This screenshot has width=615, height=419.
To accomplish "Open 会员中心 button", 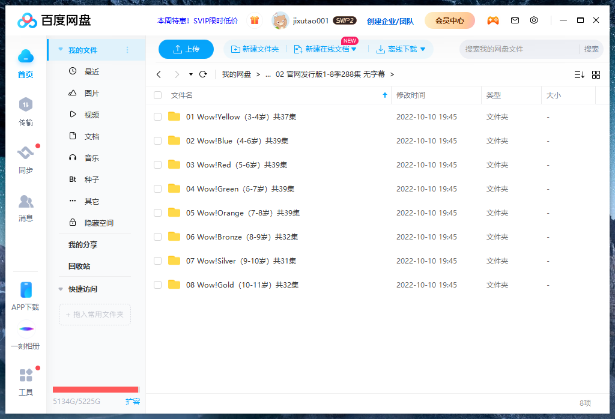I will click(x=449, y=20).
